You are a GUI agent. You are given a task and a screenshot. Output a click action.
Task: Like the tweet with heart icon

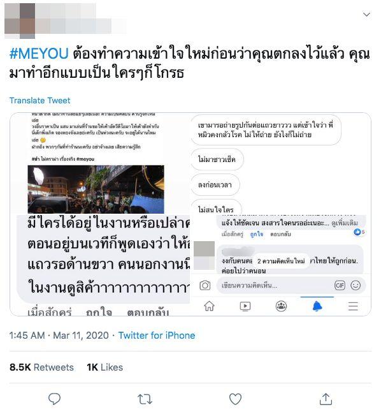(235, 399)
